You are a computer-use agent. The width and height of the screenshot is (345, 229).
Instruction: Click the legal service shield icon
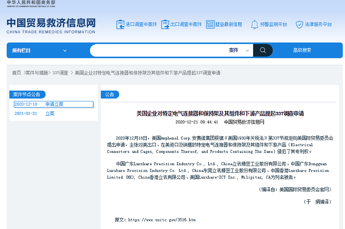pos(299,24)
